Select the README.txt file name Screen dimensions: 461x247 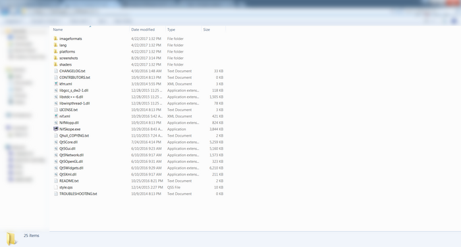coord(69,181)
